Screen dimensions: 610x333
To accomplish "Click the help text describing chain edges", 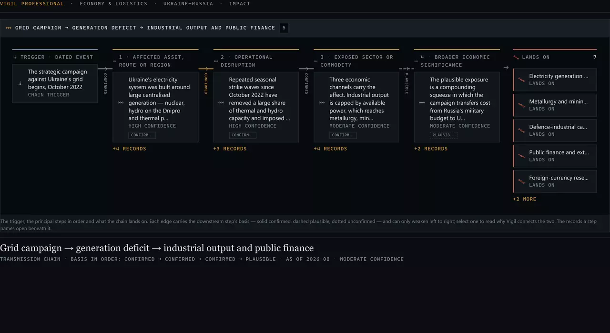I will [x=298, y=224].
